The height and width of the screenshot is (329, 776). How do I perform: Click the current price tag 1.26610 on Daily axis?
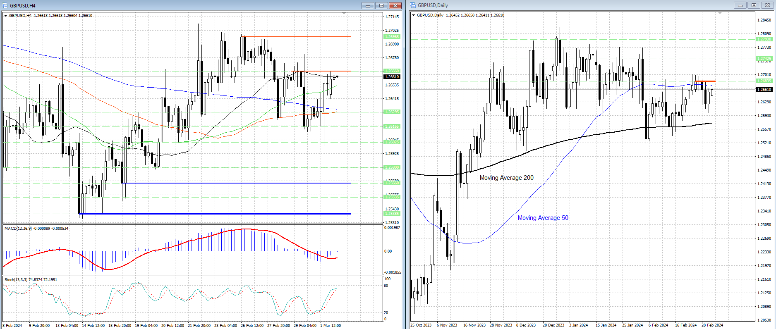[x=764, y=90]
